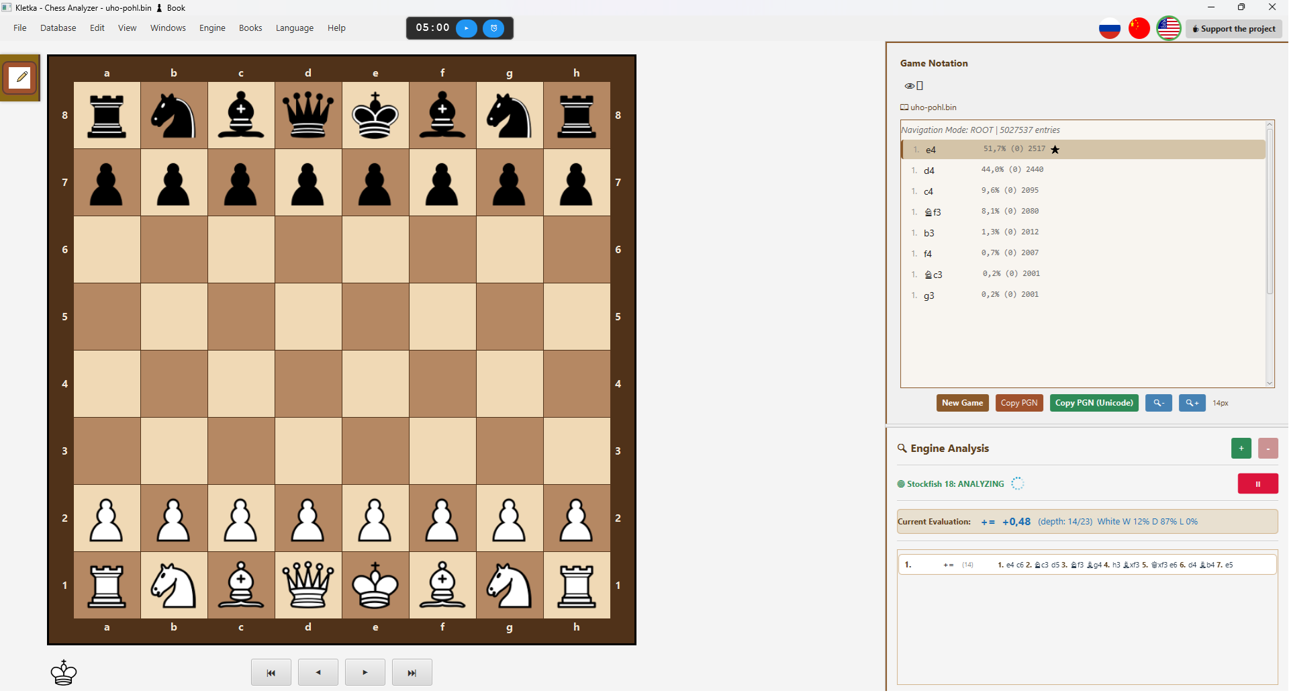Select book move 1. g3
Screen dimensions: 1289x693
(x=1083, y=295)
